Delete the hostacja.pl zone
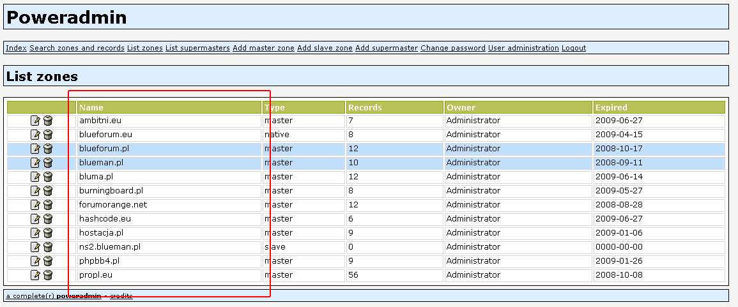738x307 pixels. tap(47, 233)
